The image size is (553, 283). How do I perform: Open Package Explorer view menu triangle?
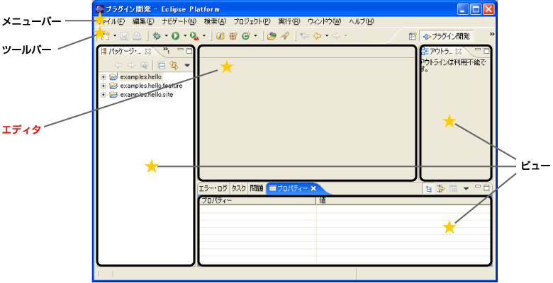click(x=187, y=66)
